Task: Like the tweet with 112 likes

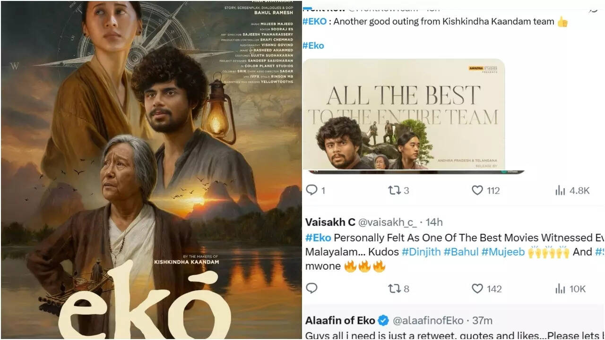Action: tap(477, 190)
